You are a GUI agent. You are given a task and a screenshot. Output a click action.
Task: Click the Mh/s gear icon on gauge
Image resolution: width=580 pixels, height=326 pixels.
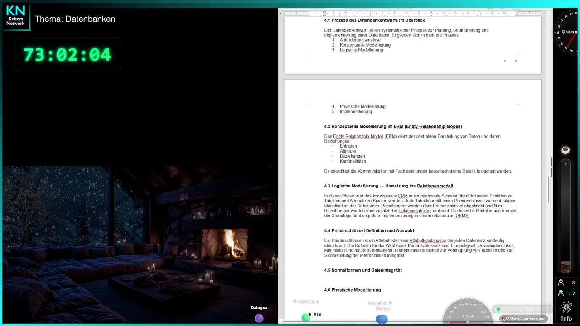pyautogui.click(x=563, y=32)
